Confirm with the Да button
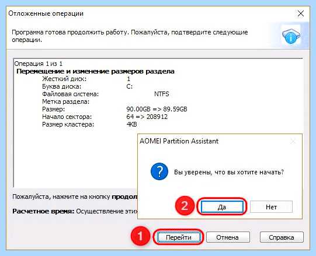Screen dimensions: 316x256 (x=222, y=206)
